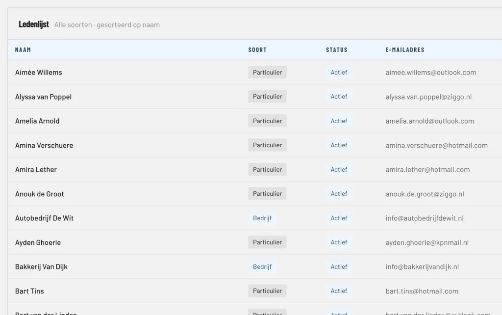This screenshot has width=502, height=315.
Task: Click the Actief status for Amelia Arnold
Action: (339, 121)
